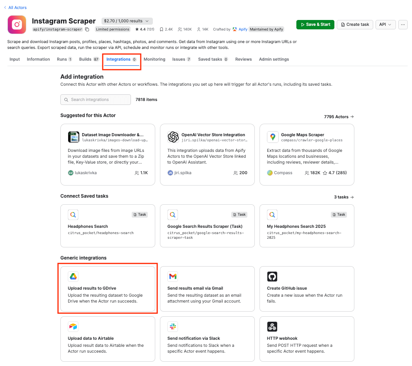Viewport: 412px width, 366px height.
Task: Click the Save & Start button
Action: [315, 24]
